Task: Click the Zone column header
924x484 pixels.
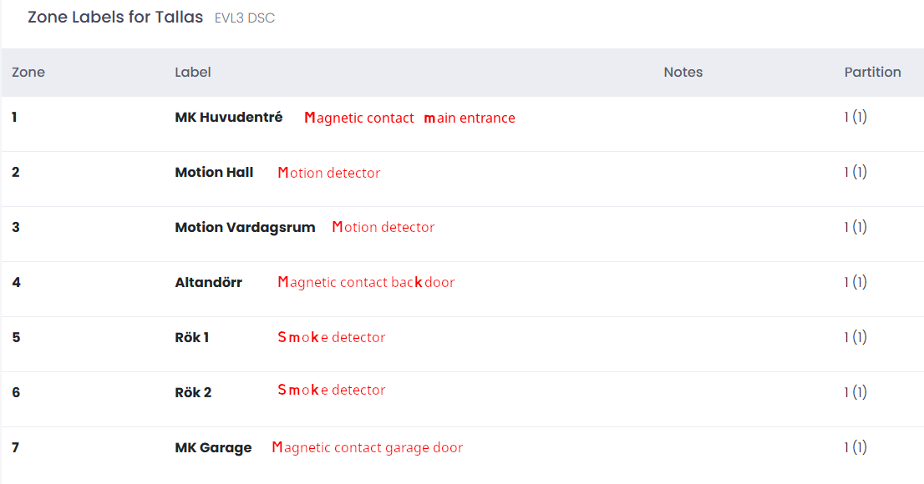Action: click(x=28, y=73)
